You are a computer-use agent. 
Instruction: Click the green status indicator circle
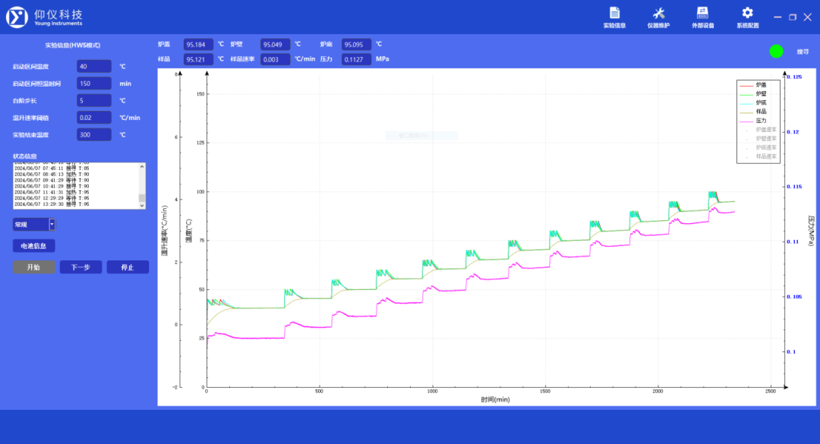[x=776, y=52]
